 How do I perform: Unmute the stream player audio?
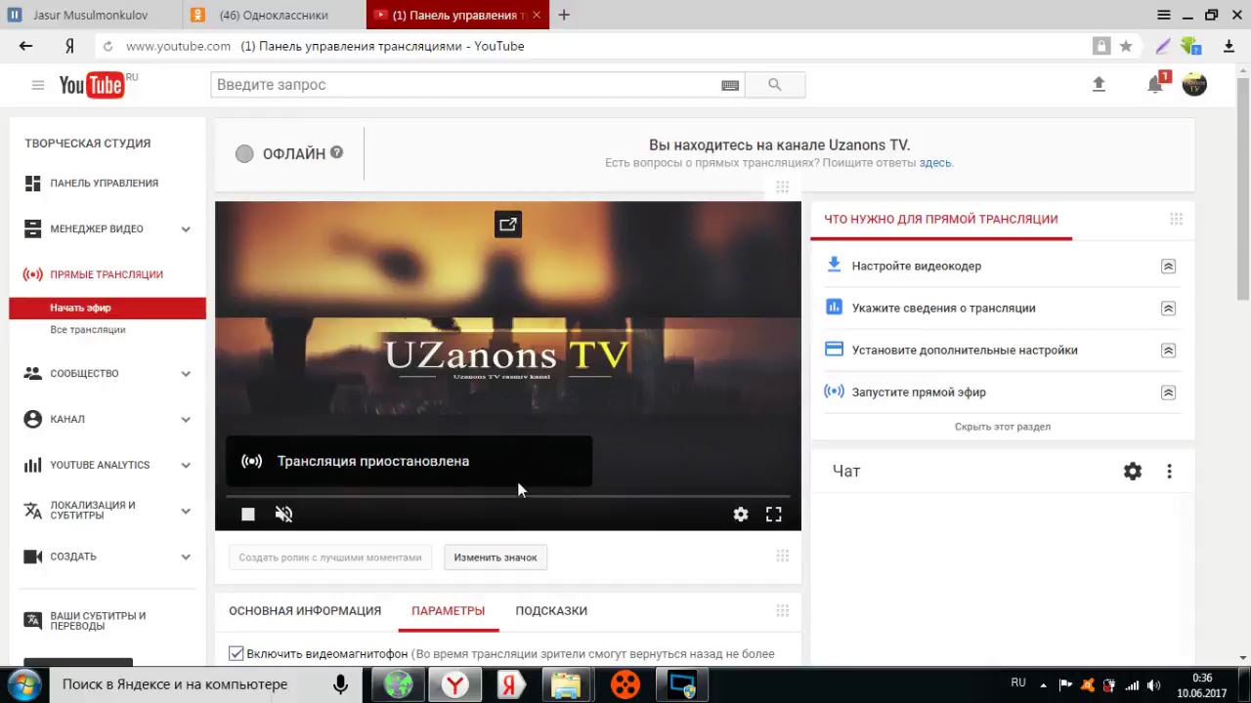283,515
